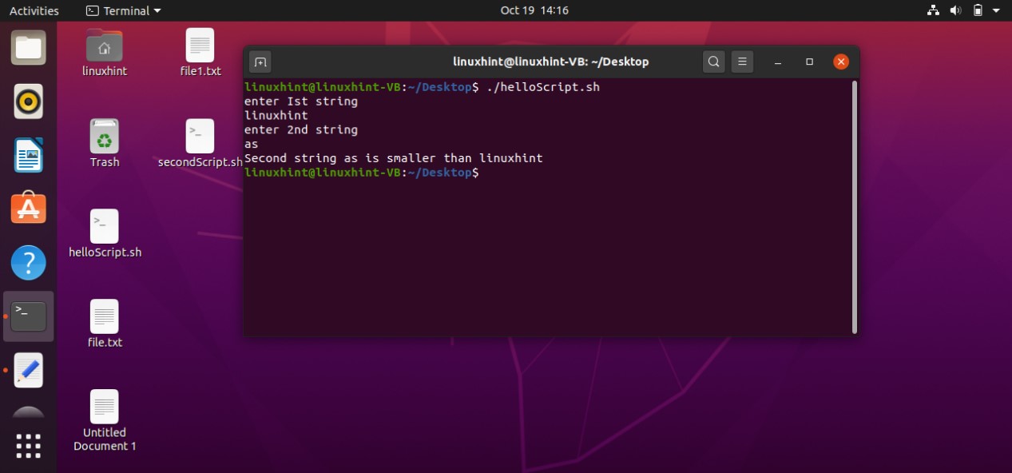Click the volume icon in top bar
1012x473 pixels.
pyautogui.click(x=955, y=10)
